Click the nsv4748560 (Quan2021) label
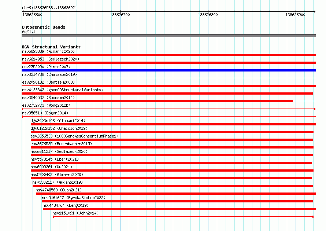Screen dimensions: 326x231 (59, 190)
